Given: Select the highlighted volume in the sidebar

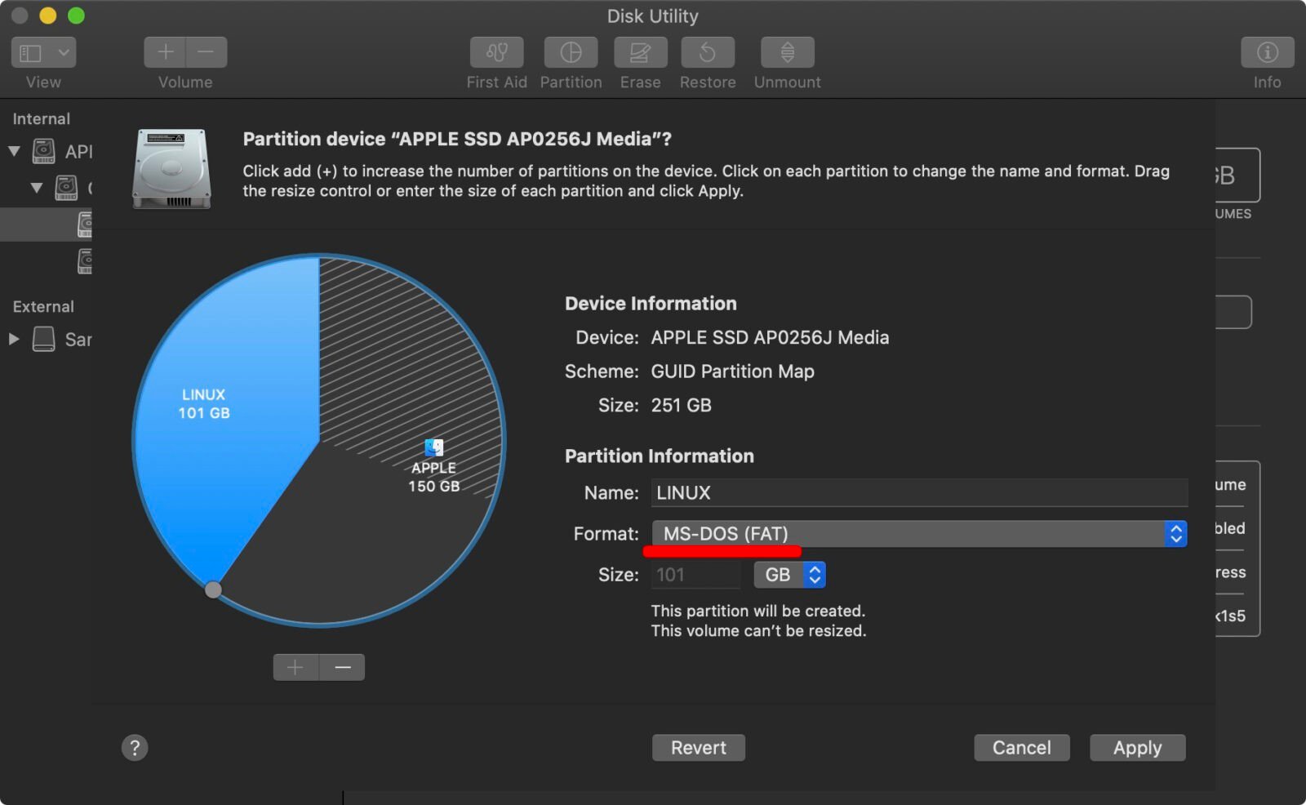Looking at the screenshot, I should coord(46,225).
